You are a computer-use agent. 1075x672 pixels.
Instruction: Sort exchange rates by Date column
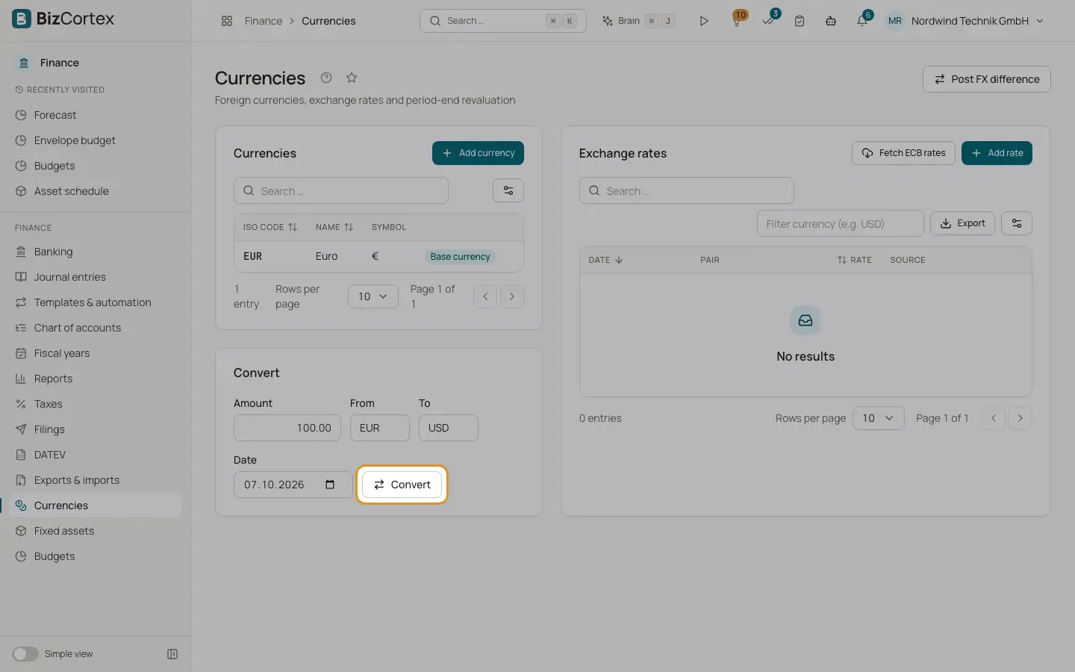click(x=605, y=260)
